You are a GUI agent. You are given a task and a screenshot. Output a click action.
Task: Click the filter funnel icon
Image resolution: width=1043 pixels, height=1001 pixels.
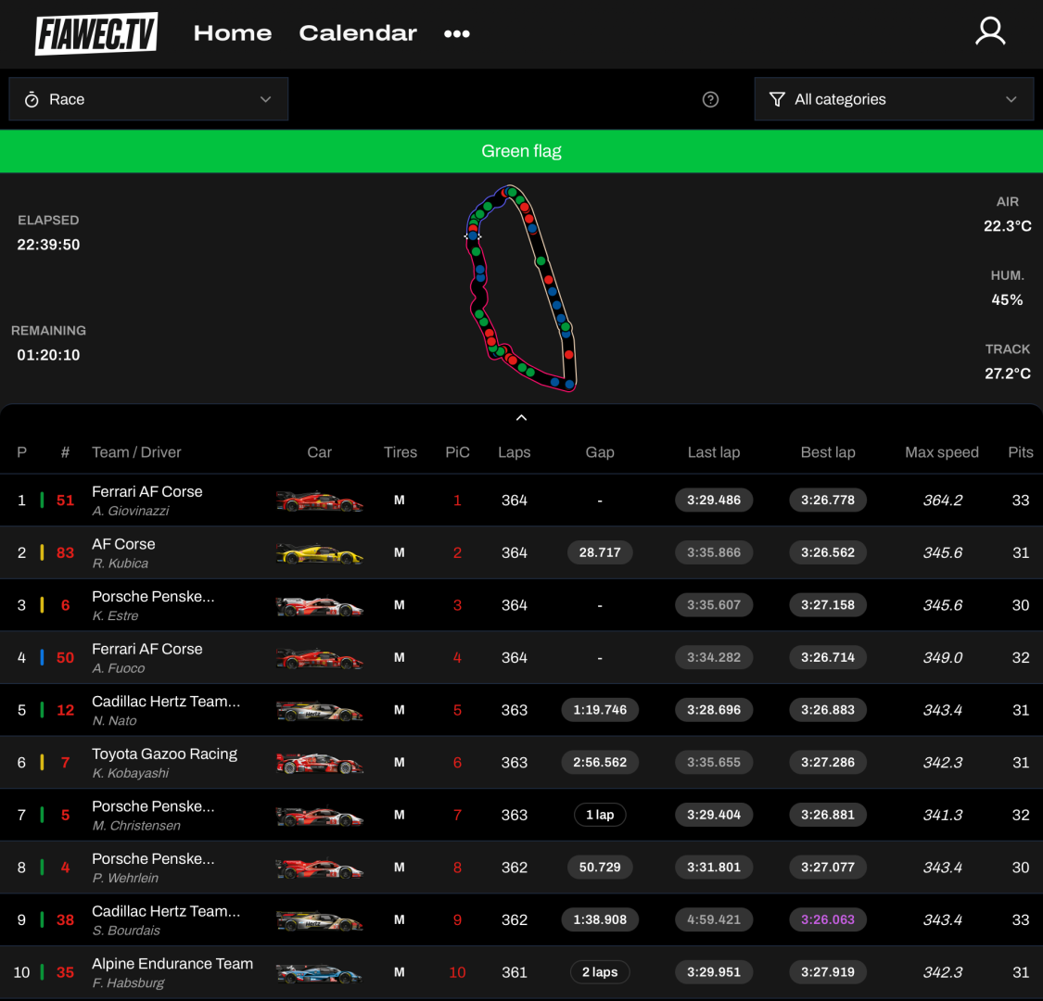(777, 99)
